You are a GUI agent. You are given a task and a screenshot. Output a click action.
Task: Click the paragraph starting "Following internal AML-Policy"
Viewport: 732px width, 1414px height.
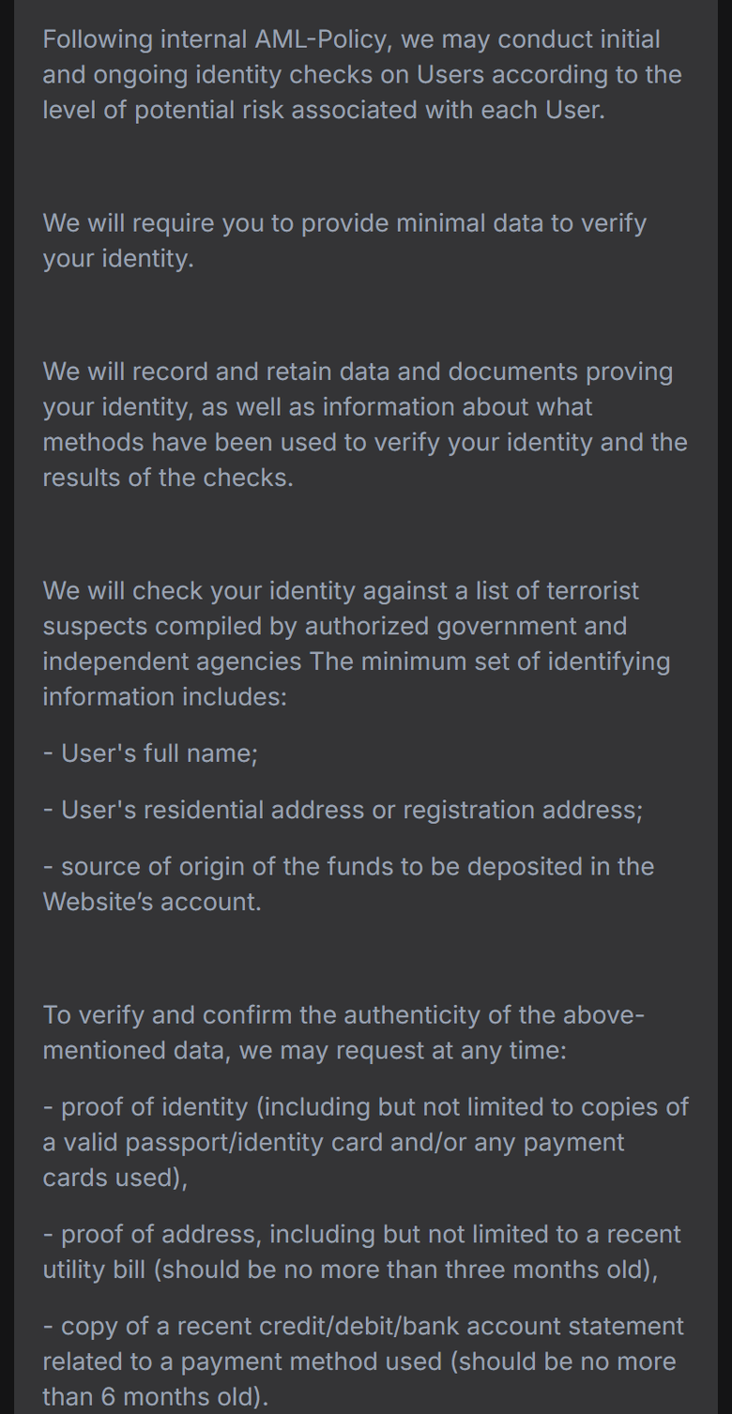point(362,74)
